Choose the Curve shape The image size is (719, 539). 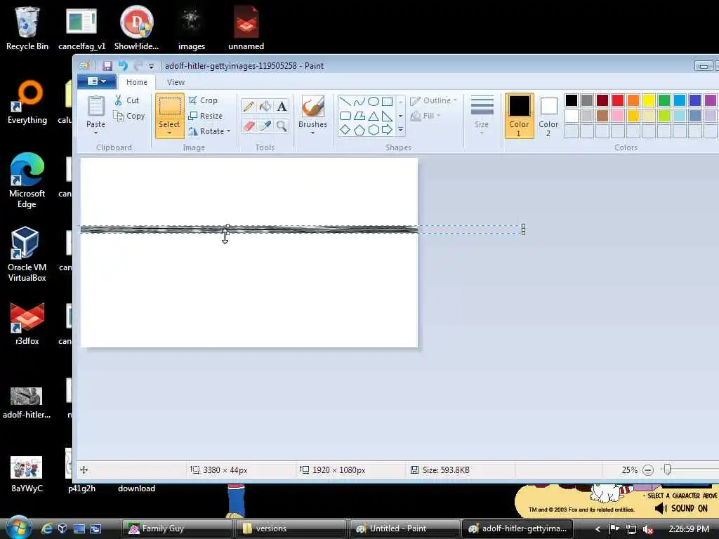[359, 101]
